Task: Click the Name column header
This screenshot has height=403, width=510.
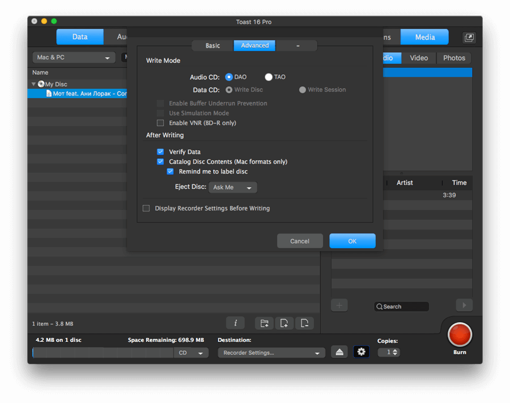Action: point(40,73)
